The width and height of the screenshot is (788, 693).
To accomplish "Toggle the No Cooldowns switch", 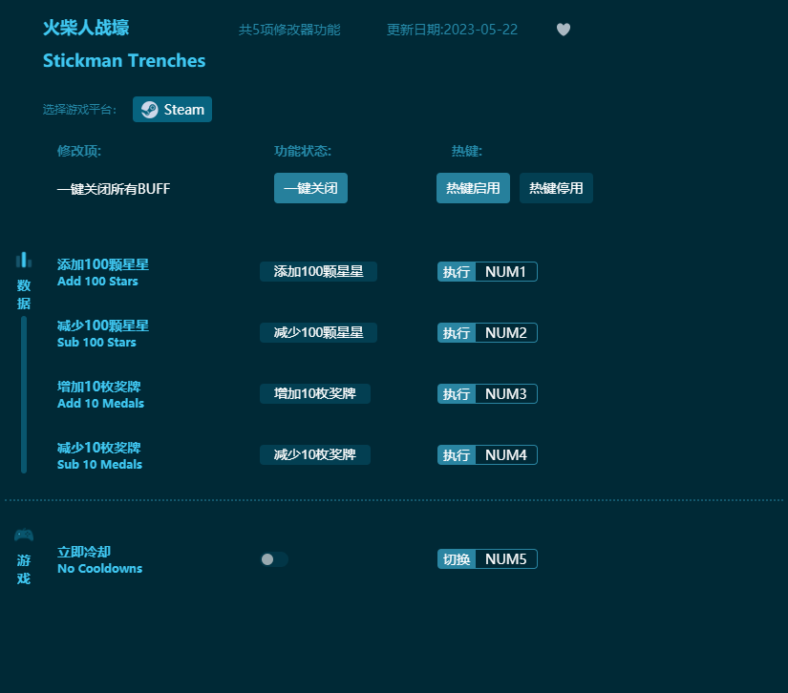I will [274, 559].
